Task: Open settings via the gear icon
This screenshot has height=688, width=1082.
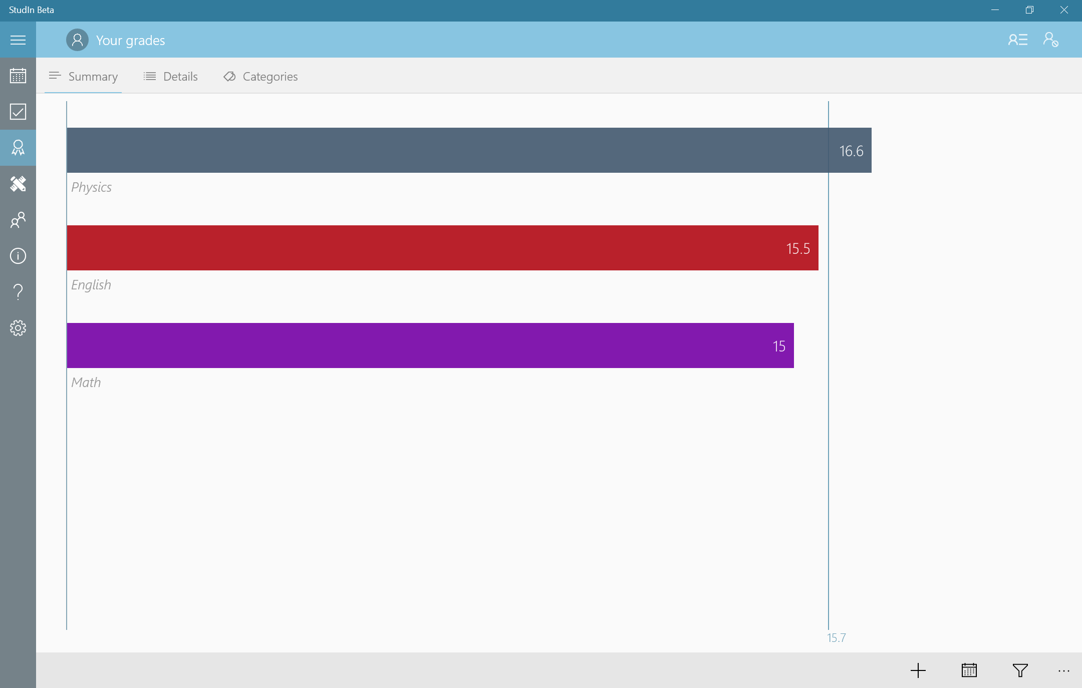Action: click(x=18, y=328)
